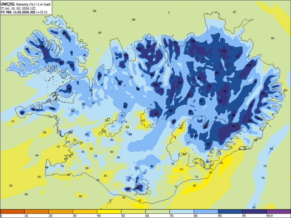This screenshot has width=291, height=218.
Task: Click the 70–80 pale blue legend swatch
Action: [x=182, y=212]
